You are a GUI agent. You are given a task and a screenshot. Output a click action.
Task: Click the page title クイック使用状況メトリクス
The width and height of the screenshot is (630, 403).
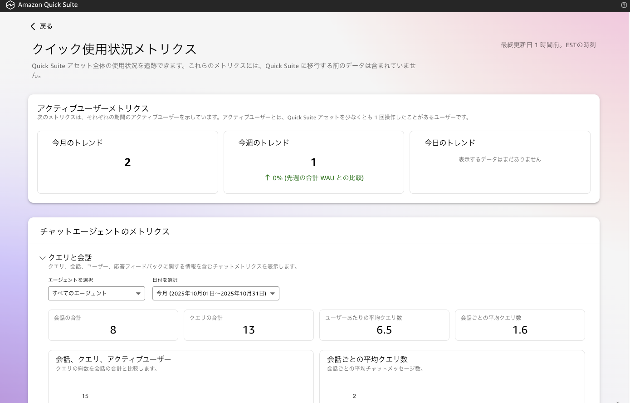pyautogui.click(x=114, y=49)
